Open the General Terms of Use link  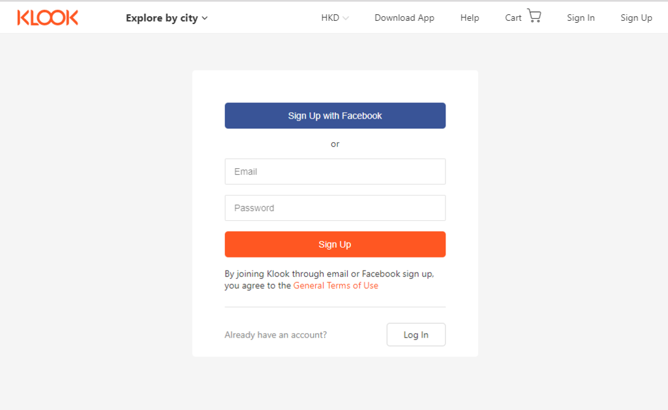[x=335, y=286]
